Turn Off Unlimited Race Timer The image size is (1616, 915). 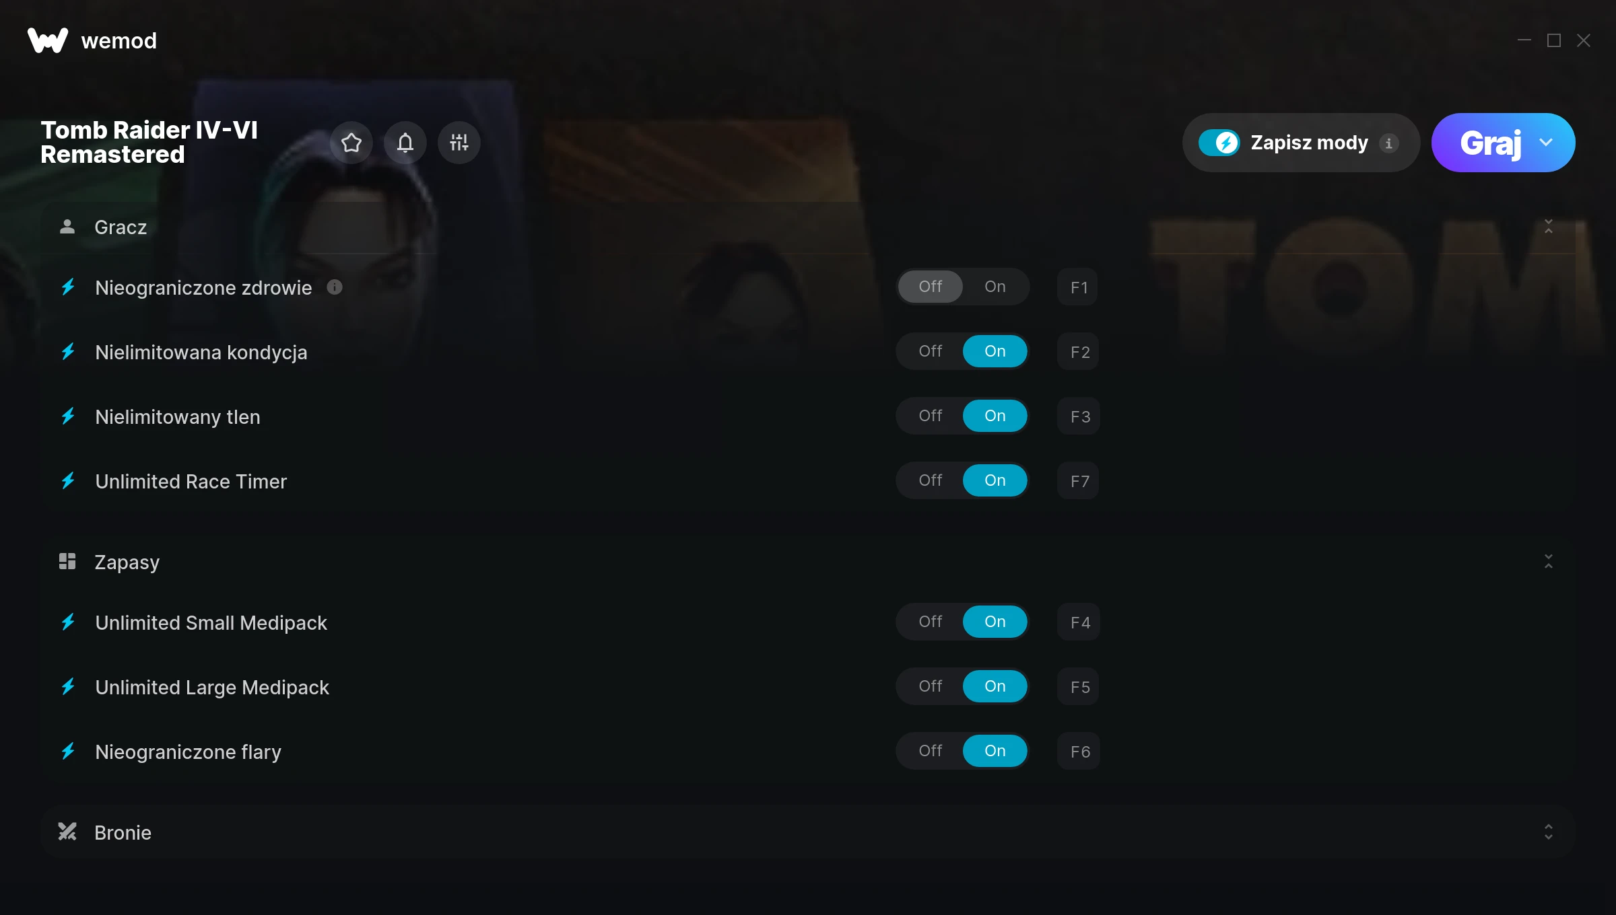[x=931, y=480]
